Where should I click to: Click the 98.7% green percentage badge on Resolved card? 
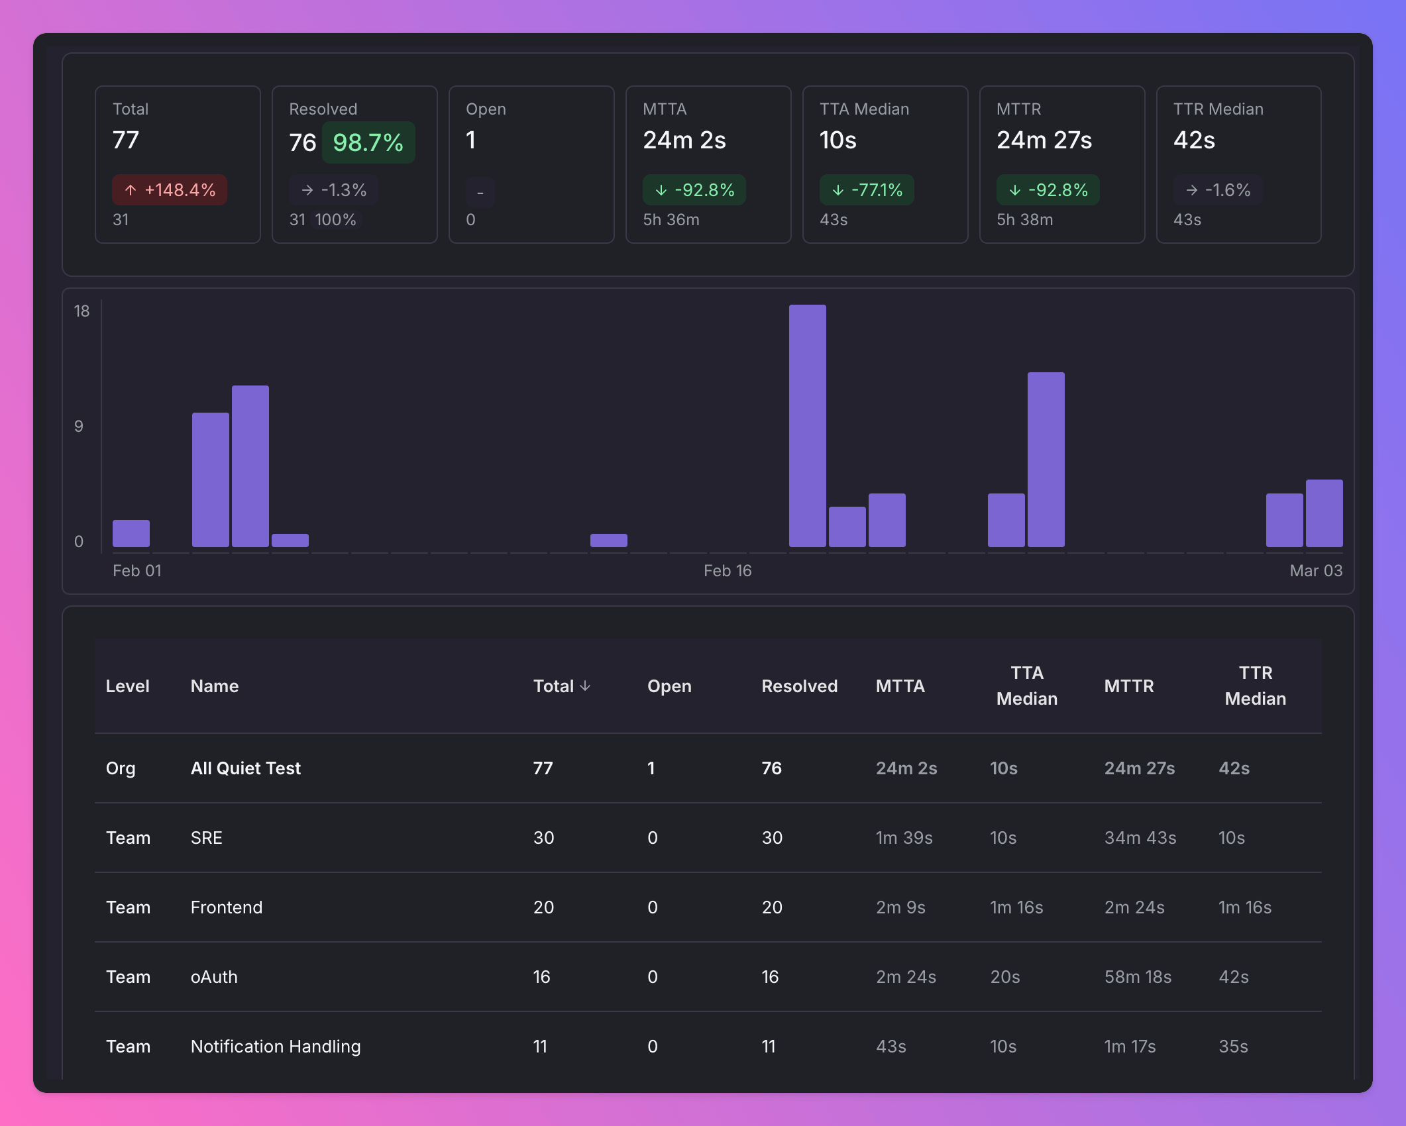[x=368, y=141]
